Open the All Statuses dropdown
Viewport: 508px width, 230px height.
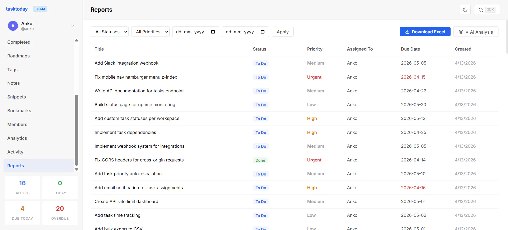(110, 32)
